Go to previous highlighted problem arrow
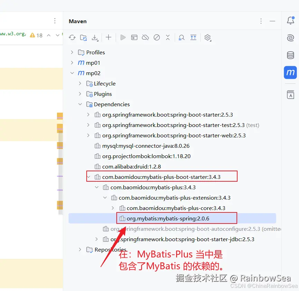The image size is (299, 291). click(49, 35)
